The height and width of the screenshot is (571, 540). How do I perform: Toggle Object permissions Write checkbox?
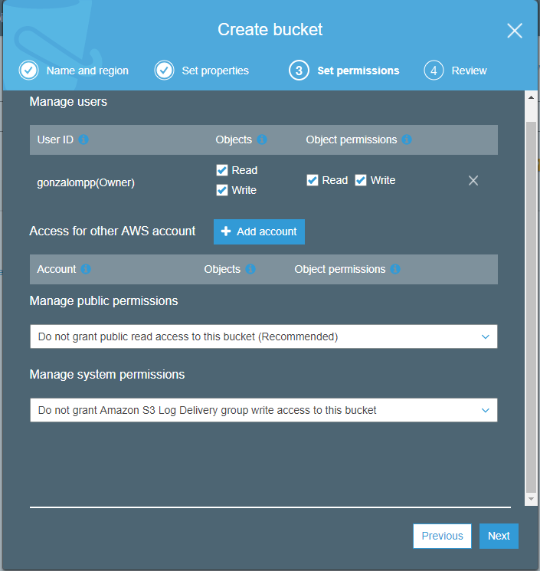pyautogui.click(x=361, y=180)
